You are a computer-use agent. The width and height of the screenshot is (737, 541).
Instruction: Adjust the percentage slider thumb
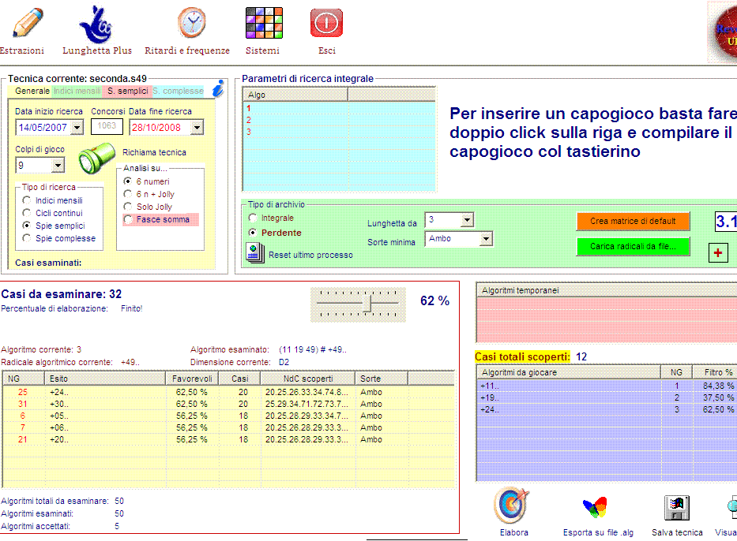click(x=368, y=304)
